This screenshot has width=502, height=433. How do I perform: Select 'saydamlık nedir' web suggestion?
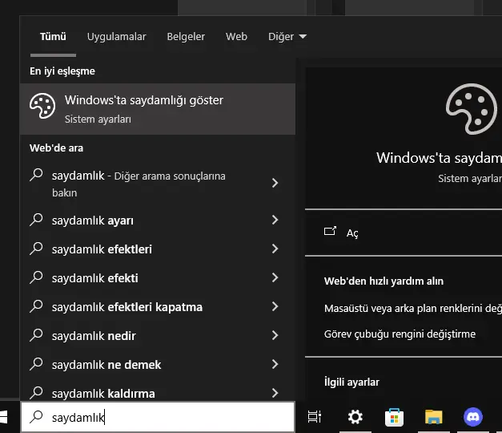tap(158, 336)
